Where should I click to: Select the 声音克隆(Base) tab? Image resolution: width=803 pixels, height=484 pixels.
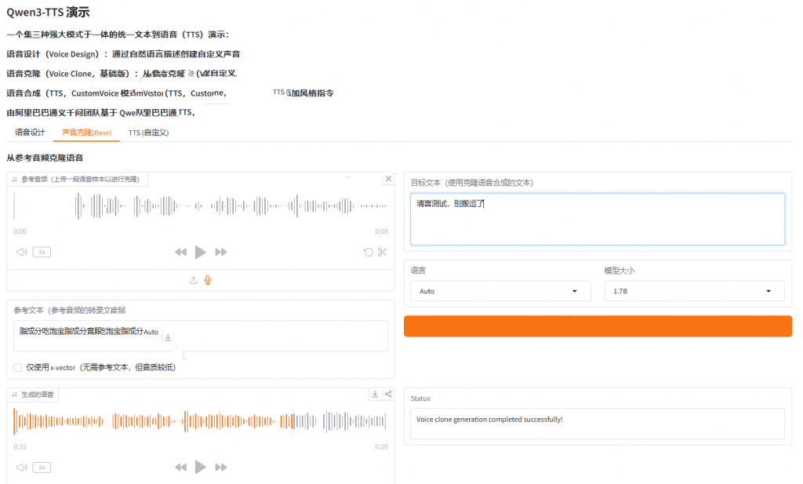coord(86,133)
